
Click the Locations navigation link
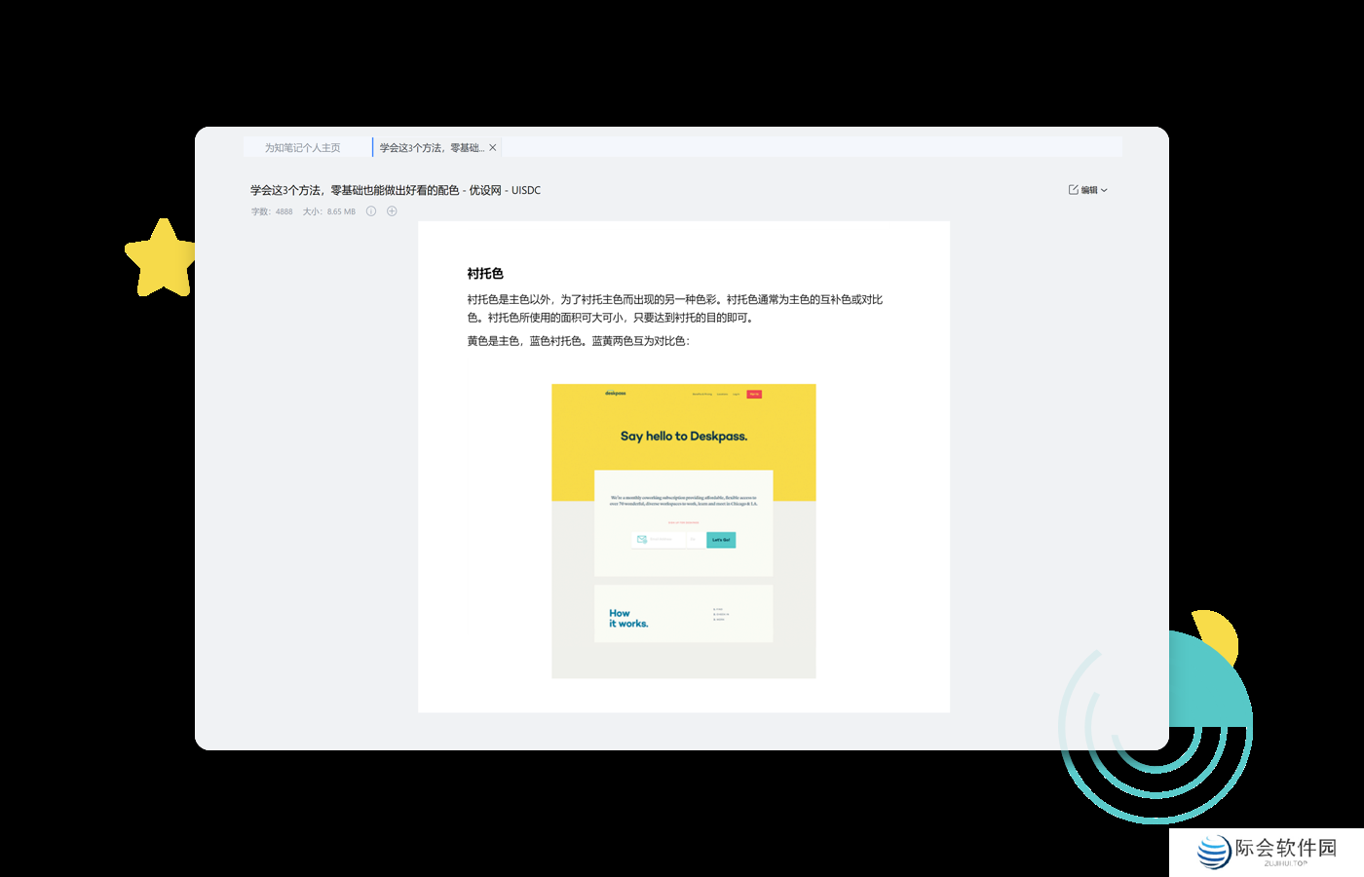(722, 394)
